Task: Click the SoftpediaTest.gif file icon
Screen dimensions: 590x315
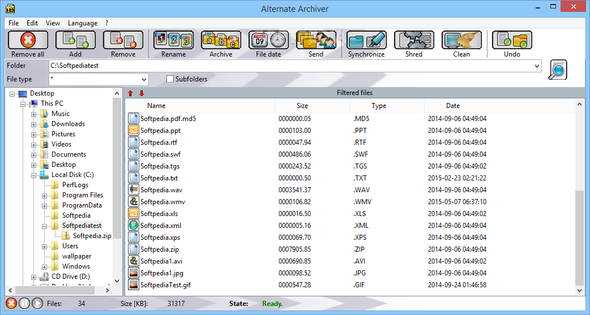Action: [x=134, y=285]
